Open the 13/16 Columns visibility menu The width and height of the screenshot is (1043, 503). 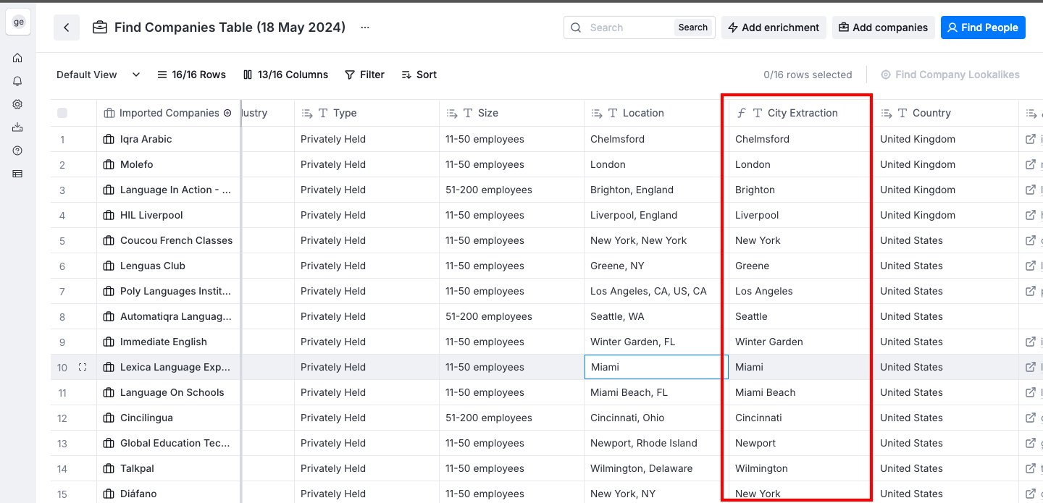(285, 75)
